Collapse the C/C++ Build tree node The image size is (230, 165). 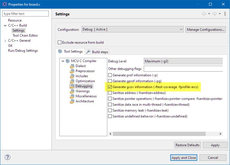pyautogui.click(x=5, y=25)
